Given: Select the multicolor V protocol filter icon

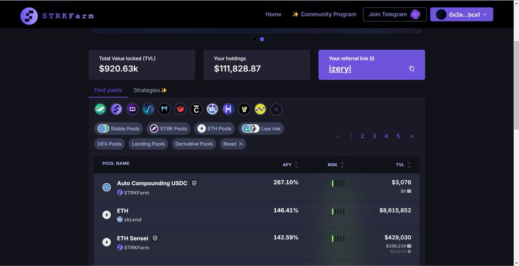Looking at the screenshot, I should 244,109.
